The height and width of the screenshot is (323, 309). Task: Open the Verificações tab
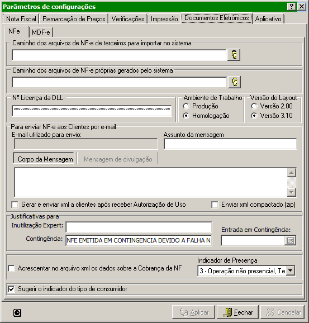click(x=128, y=19)
